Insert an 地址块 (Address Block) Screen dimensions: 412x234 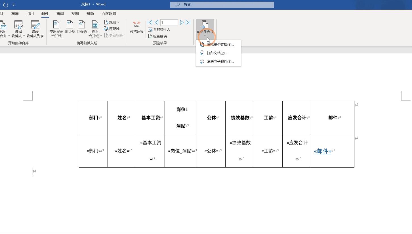[70, 28]
